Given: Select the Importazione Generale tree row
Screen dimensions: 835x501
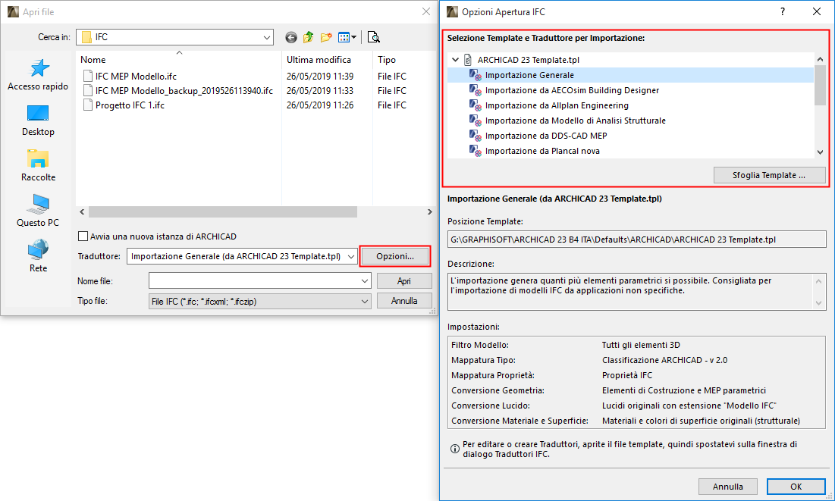Looking at the screenshot, I should [630, 75].
